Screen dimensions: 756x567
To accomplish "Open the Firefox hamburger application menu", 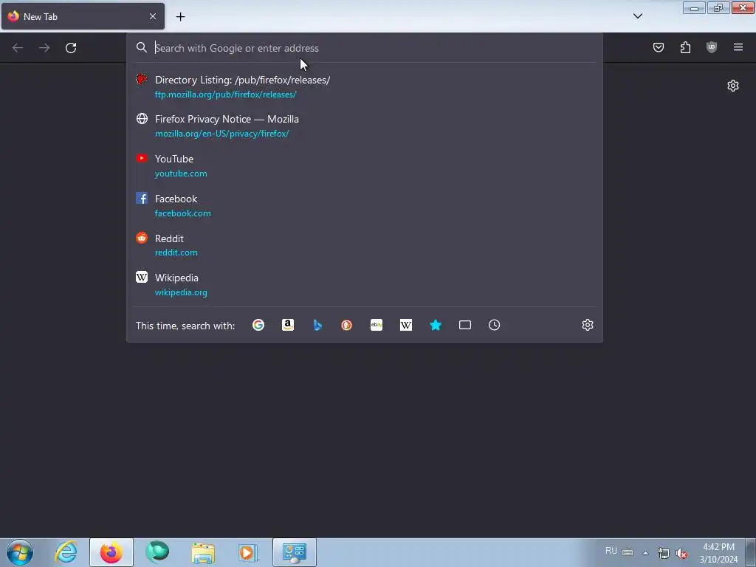I will coord(738,47).
